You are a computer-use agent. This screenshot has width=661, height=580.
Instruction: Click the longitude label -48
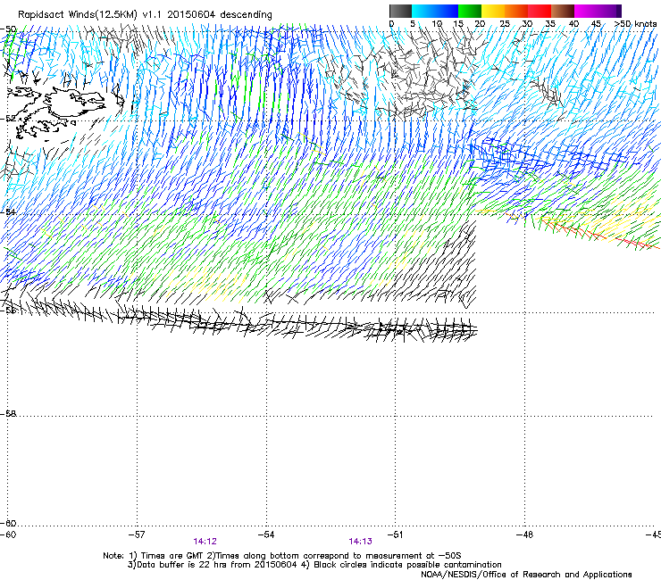[524, 534]
